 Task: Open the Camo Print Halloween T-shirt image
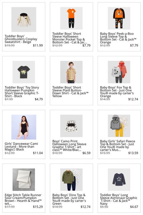[71, 126]
